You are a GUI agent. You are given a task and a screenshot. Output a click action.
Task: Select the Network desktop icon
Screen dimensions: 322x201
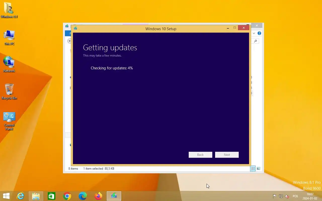click(x=9, y=64)
